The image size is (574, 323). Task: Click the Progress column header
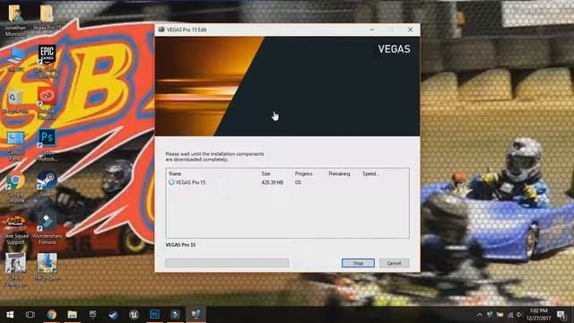click(x=304, y=173)
